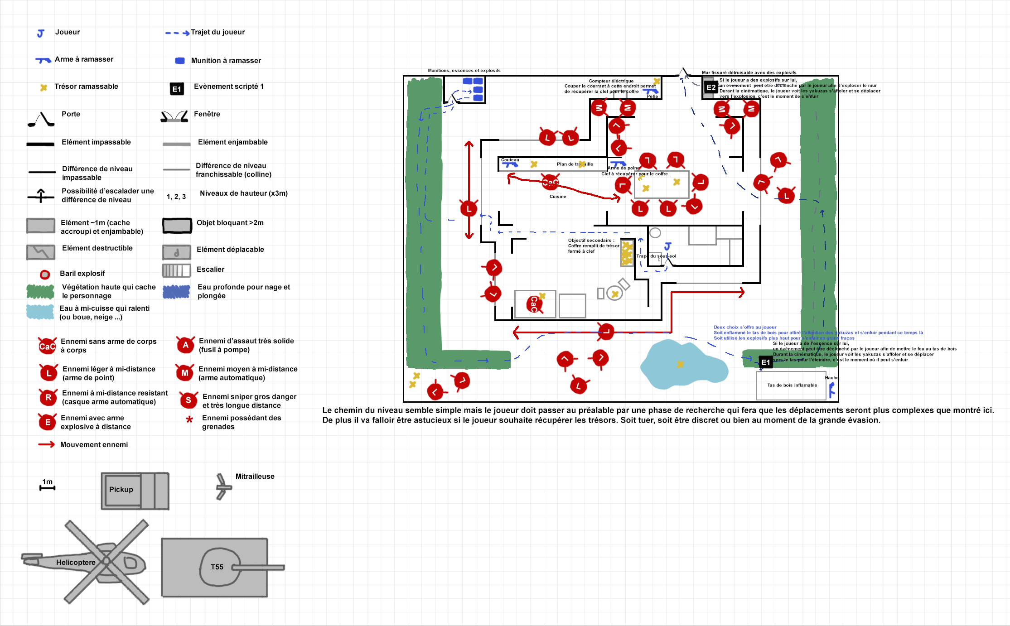Image resolution: width=1010 pixels, height=626 pixels.
Task: Select the E1 event marker near the woodpile
Action: pyautogui.click(x=766, y=362)
